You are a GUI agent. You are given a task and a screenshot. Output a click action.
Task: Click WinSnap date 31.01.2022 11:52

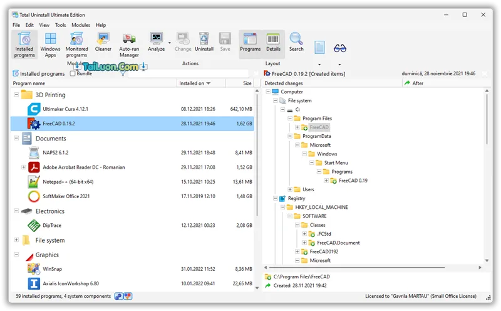coord(198,269)
